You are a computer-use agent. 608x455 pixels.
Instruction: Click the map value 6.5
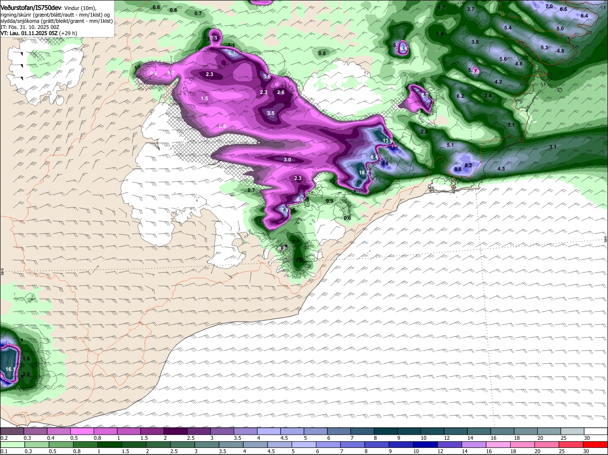coord(563,9)
